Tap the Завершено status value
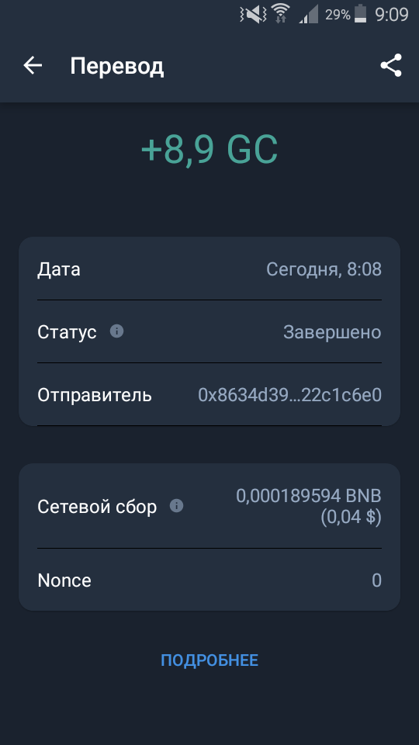The height and width of the screenshot is (745, 419). pos(332,332)
